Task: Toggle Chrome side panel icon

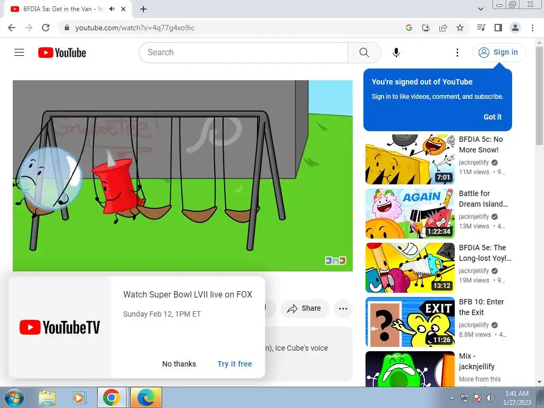Action: tap(498, 28)
